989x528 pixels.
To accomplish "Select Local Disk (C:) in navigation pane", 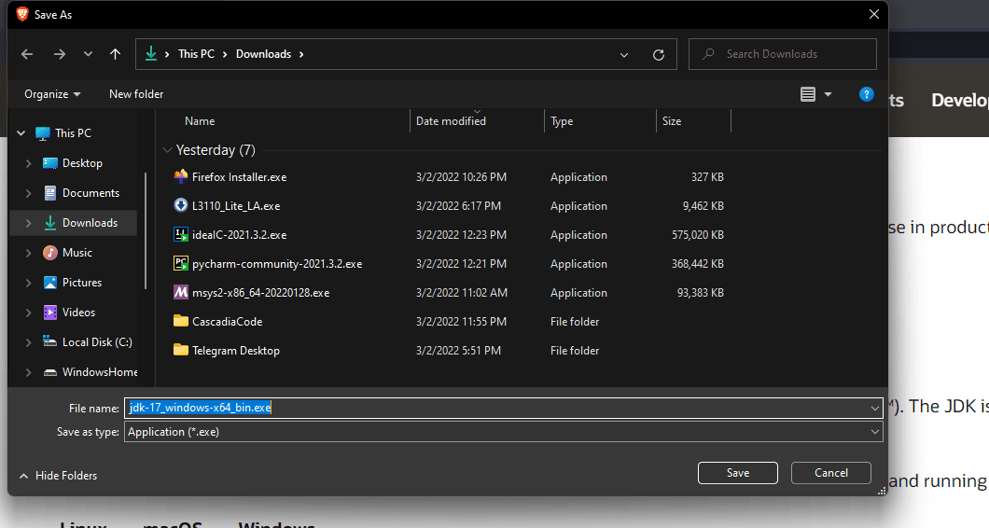I will 96,342.
